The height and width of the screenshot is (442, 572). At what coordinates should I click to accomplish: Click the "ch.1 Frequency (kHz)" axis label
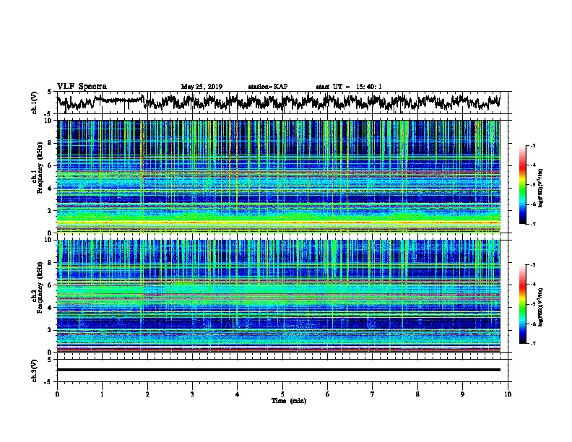coord(38,168)
